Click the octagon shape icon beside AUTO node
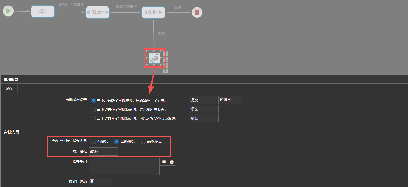This screenshot has height=187, width=408. coord(165,59)
